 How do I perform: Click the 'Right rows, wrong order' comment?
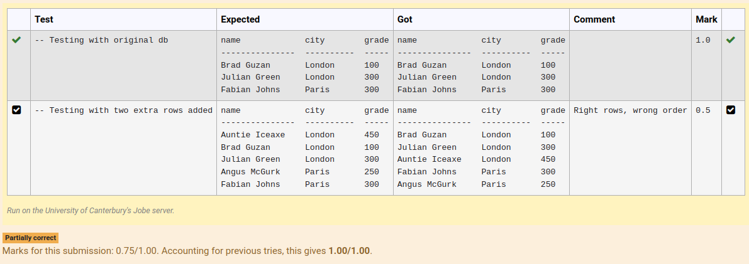pyautogui.click(x=630, y=110)
